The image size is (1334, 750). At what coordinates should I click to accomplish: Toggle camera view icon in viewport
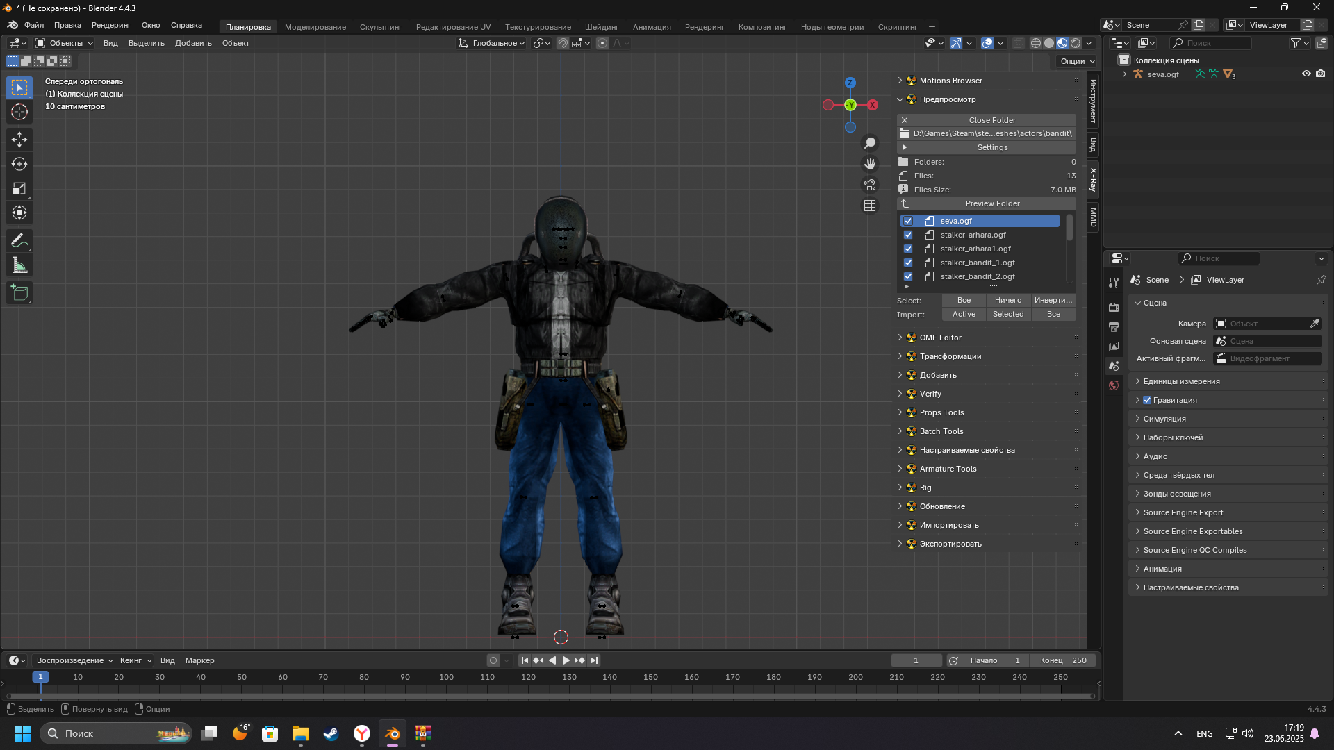pyautogui.click(x=870, y=185)
